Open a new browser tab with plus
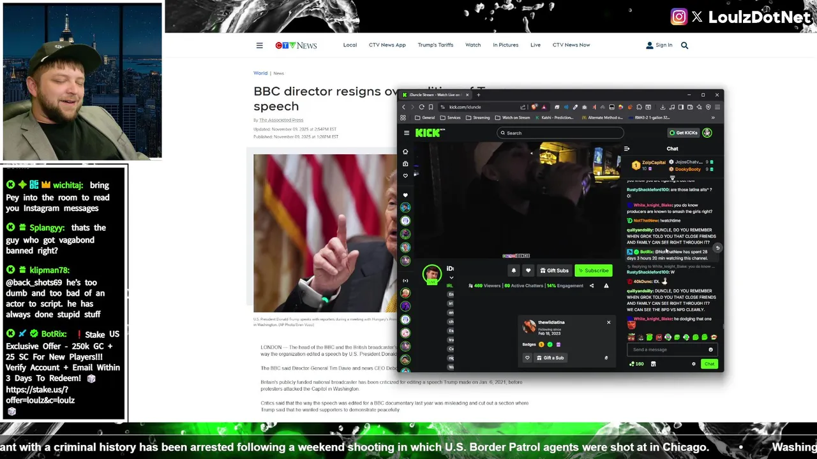Viewport: 817px width, 459px height. tap(479, 95)
